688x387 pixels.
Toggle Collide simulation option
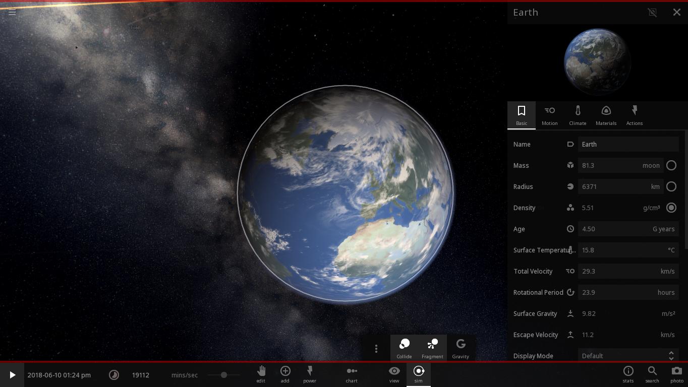(x=404, y=348)
